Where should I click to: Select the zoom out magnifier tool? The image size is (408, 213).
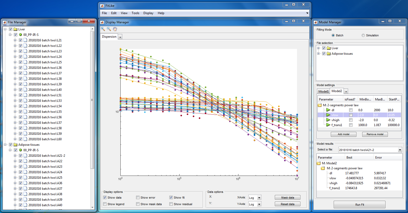click(x=109, y=29)
